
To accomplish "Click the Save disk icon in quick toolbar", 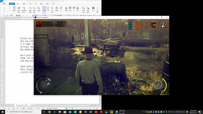I will (11, 15).
